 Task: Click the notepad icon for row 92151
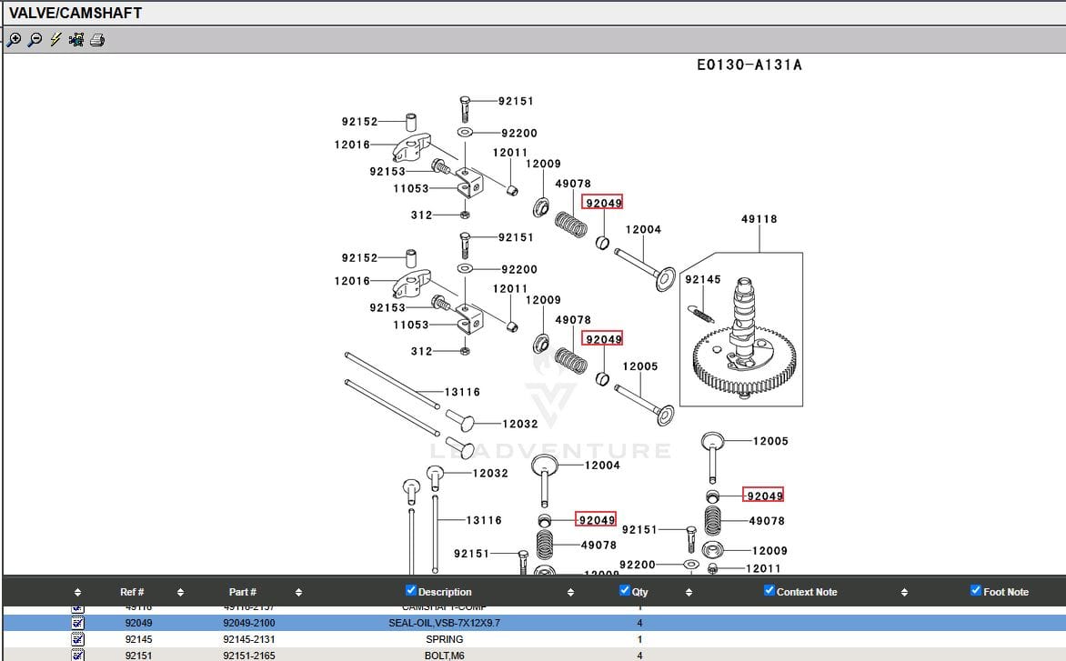pos(78,655)
